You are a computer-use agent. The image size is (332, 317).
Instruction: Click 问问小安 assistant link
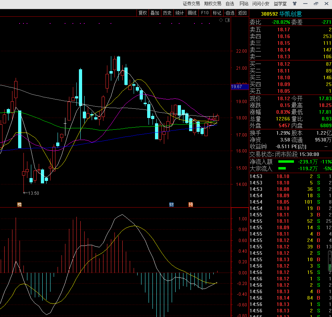tap(261, 4)
